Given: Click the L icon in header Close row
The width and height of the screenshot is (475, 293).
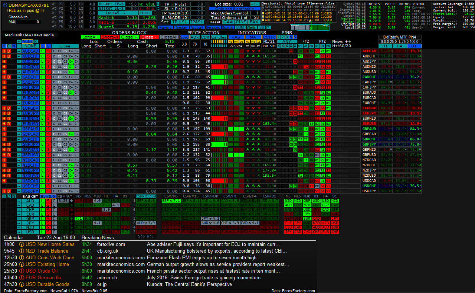Looking at the screenshot, I should point(43,46).
